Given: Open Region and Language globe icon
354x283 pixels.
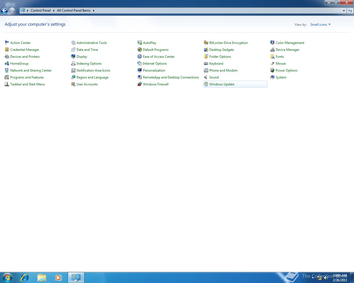Looking at the screenshot, I should [73, 77].
